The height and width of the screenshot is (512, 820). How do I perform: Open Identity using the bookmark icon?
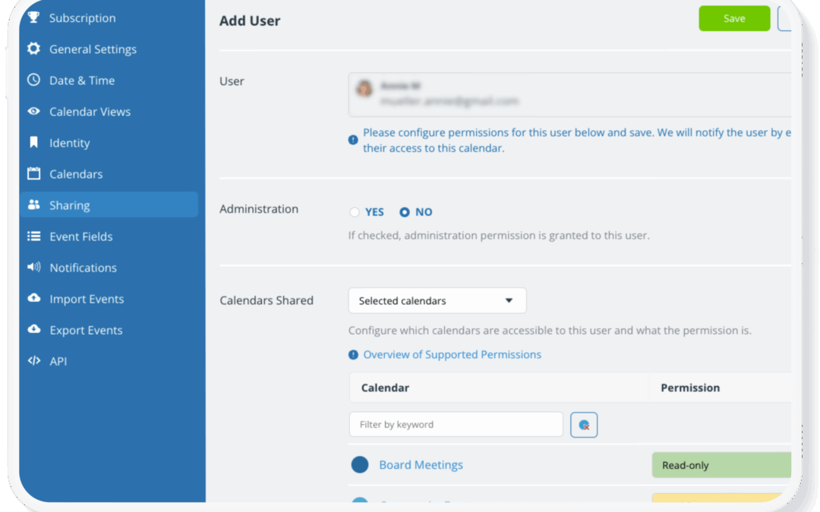[34, 143]
